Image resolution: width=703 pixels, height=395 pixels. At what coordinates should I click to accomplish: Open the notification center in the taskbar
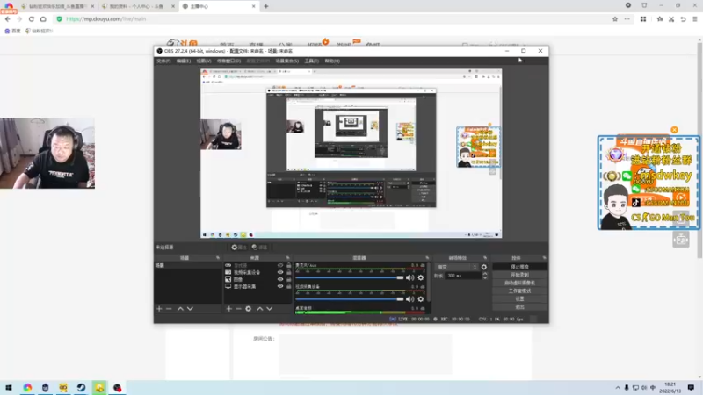tap(691, 387)
